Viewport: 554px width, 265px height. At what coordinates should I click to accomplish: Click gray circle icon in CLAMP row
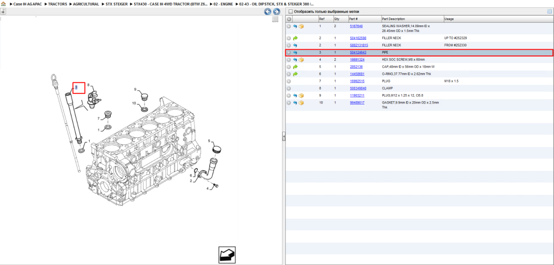289,88
